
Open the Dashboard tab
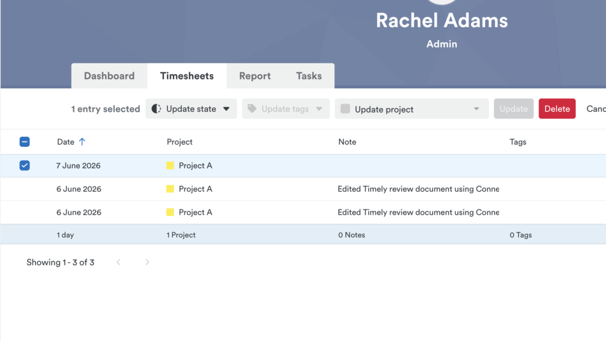[109, 76]
